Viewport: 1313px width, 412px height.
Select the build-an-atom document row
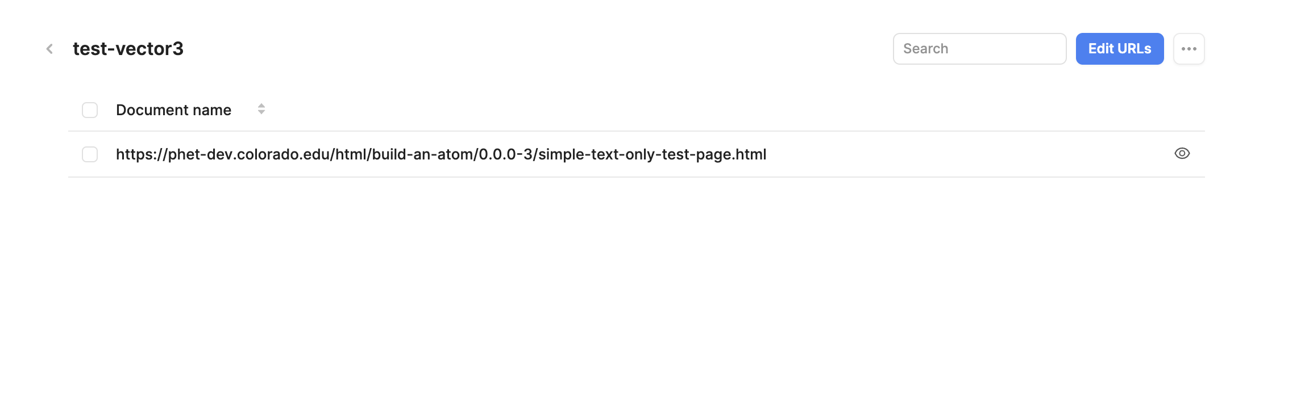click(636, 154)
